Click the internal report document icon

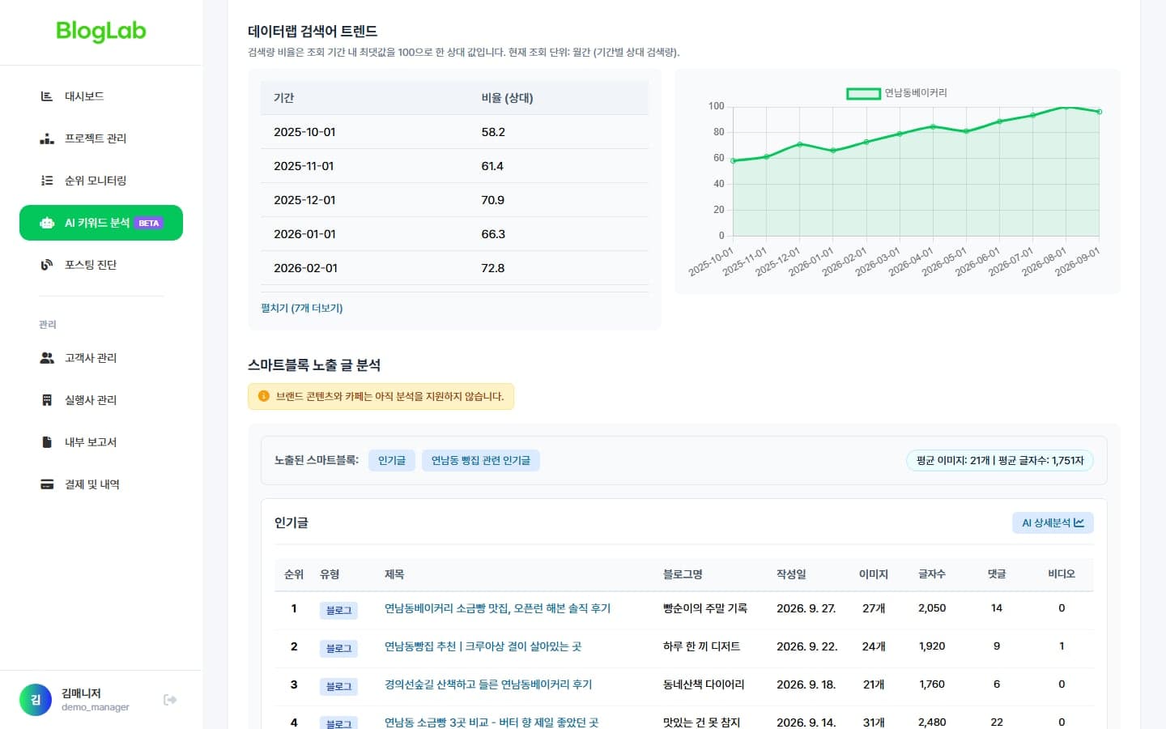coord(47,442)
